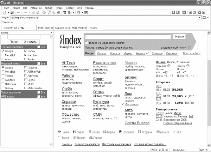Collapse the расширенный поиск minus box
Viewport: 211px width, 152px height.
[189, 47]
